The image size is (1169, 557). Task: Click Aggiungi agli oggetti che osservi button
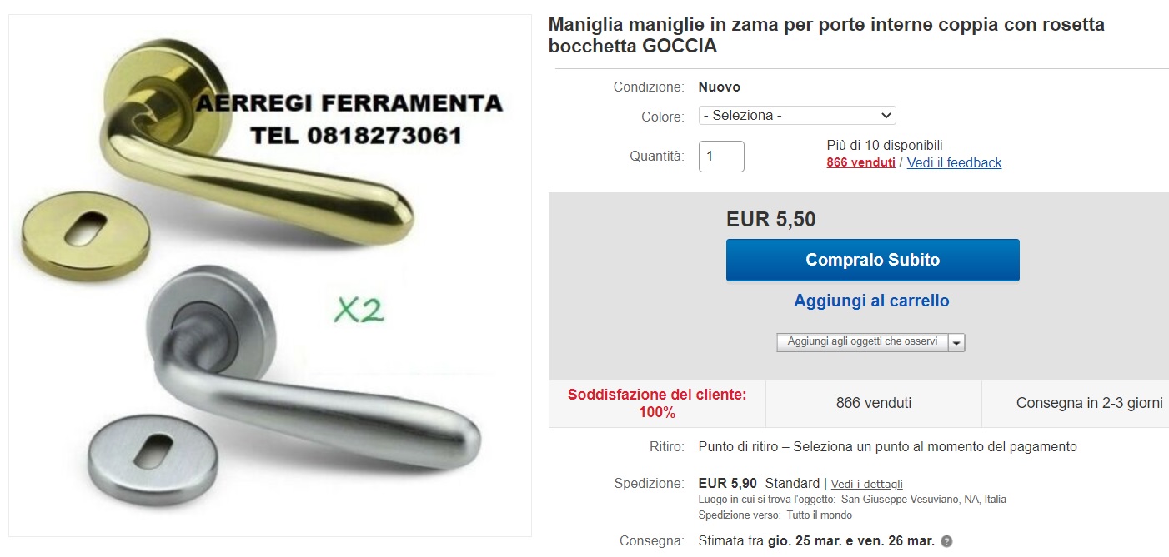pos(862,342)
